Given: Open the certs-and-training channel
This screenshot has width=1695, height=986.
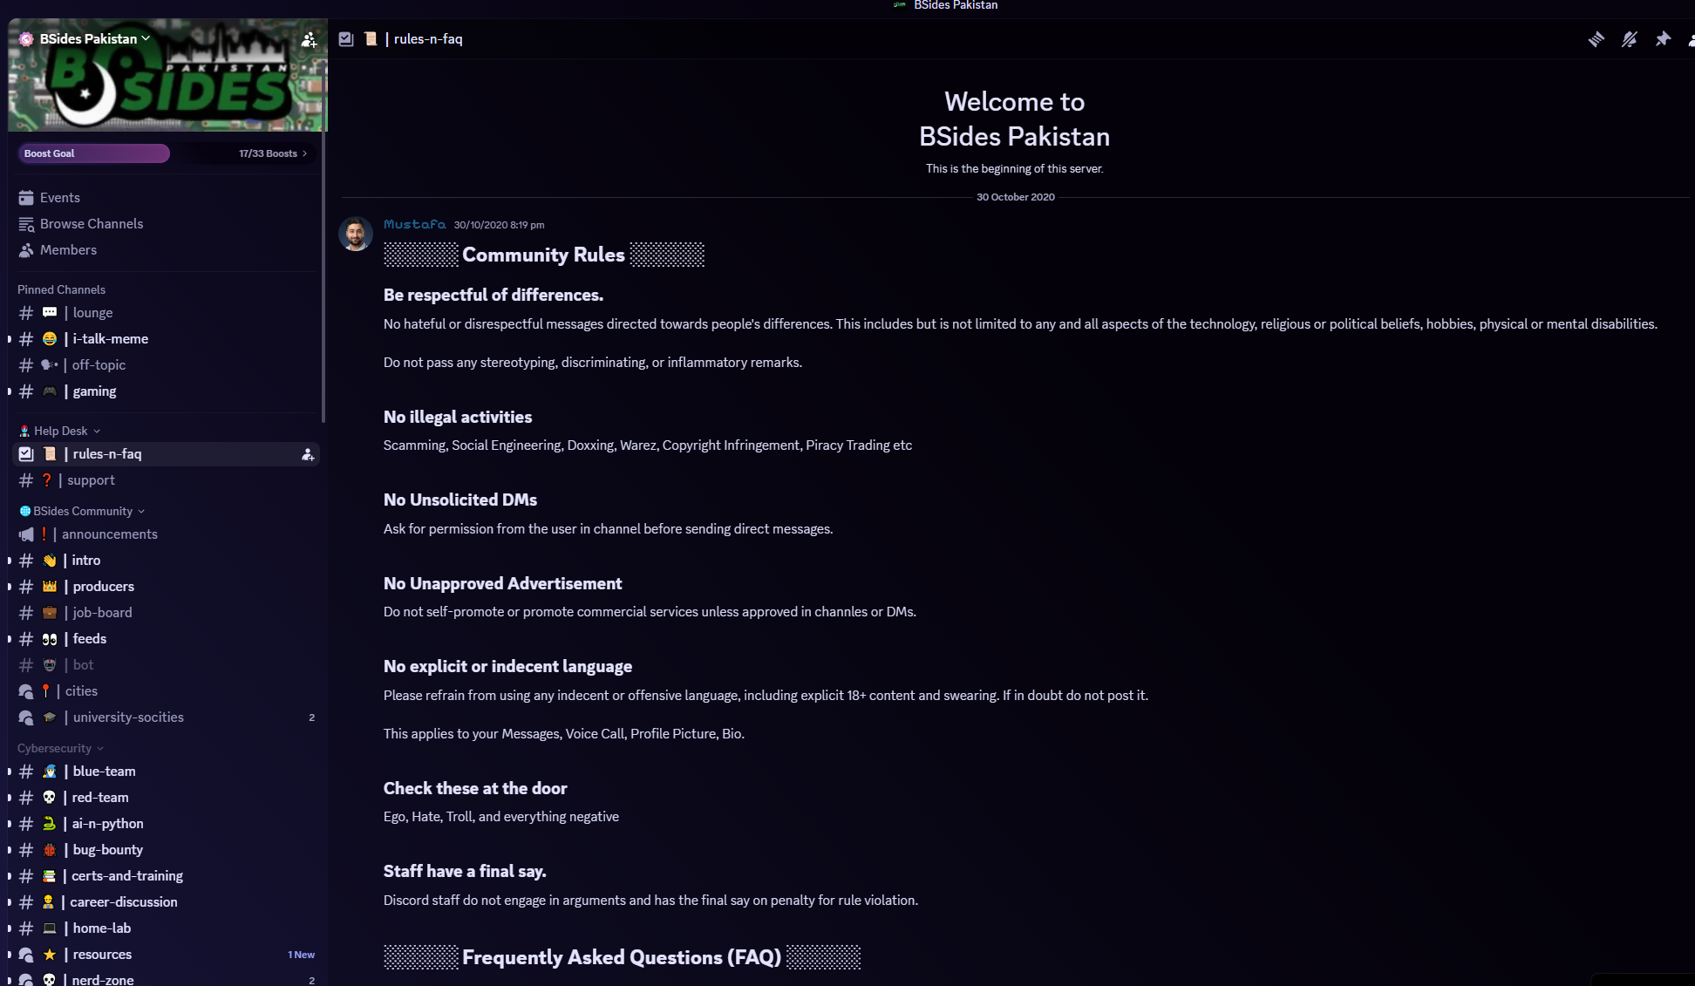Looking at the screenshot, I should 164,876.
